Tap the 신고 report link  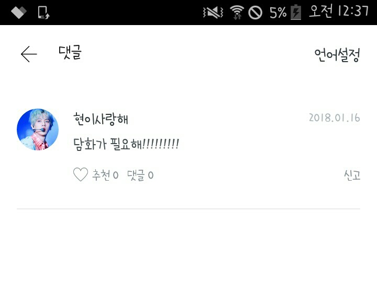click(352, 175)
